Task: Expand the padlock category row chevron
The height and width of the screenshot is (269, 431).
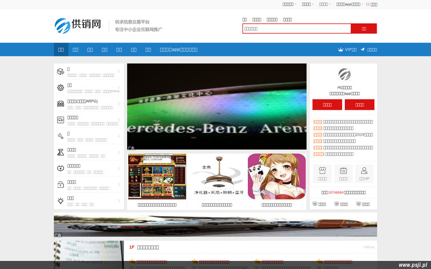Action: (119, 185)
